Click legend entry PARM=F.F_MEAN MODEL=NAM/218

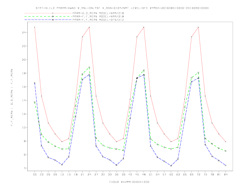98,16
